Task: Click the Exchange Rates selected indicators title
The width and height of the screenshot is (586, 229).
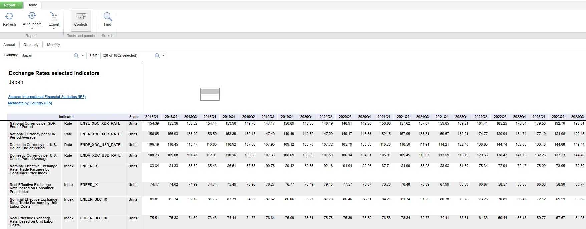Action: (54, 73)
